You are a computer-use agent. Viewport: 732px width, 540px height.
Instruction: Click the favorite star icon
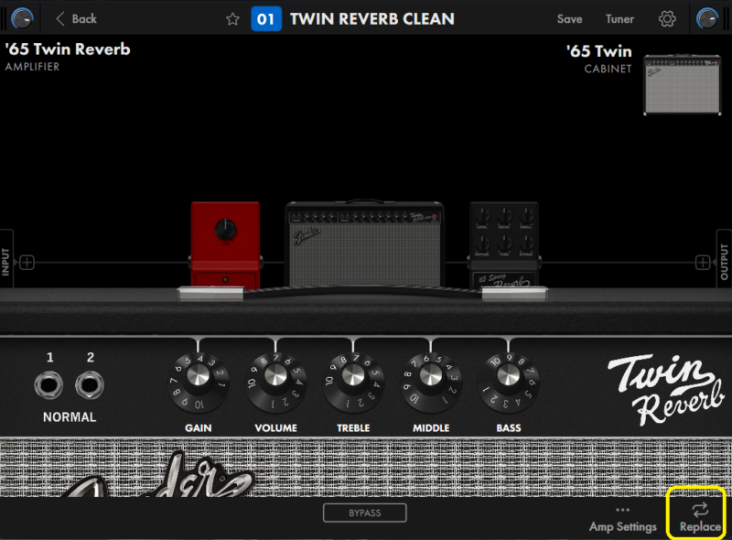click(x=232, y=19)
